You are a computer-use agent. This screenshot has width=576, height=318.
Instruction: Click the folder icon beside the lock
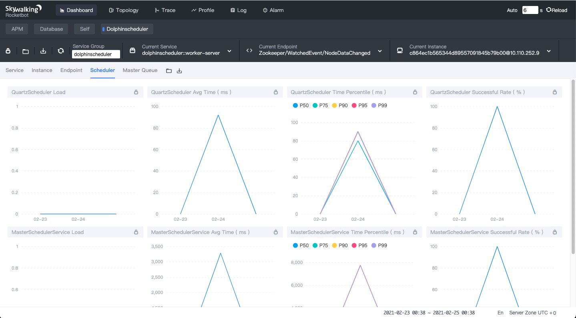26,51
